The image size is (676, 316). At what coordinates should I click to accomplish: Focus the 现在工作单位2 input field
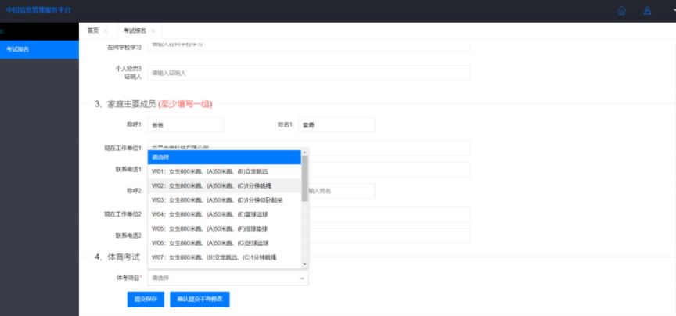[390, 214]
